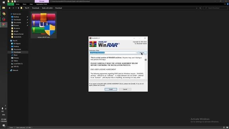
Task: Click 'Geeks with abhi' breadcrumb segment
Action: click(x=47, y=8)
